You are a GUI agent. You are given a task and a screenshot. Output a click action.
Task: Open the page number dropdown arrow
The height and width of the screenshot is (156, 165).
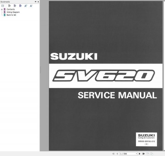coord(136,154)
